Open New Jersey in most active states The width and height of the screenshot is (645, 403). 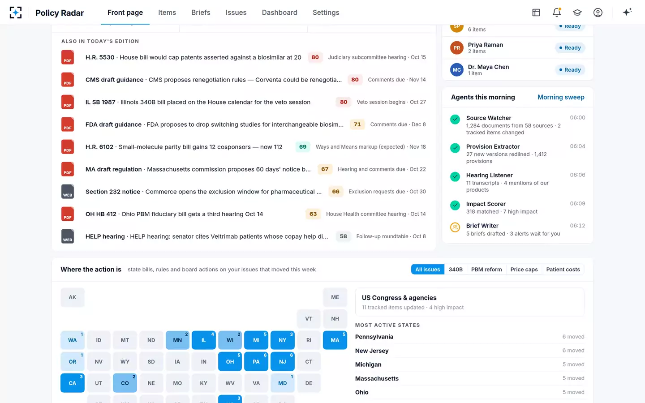pyautogui.click(x=469, y=351)
